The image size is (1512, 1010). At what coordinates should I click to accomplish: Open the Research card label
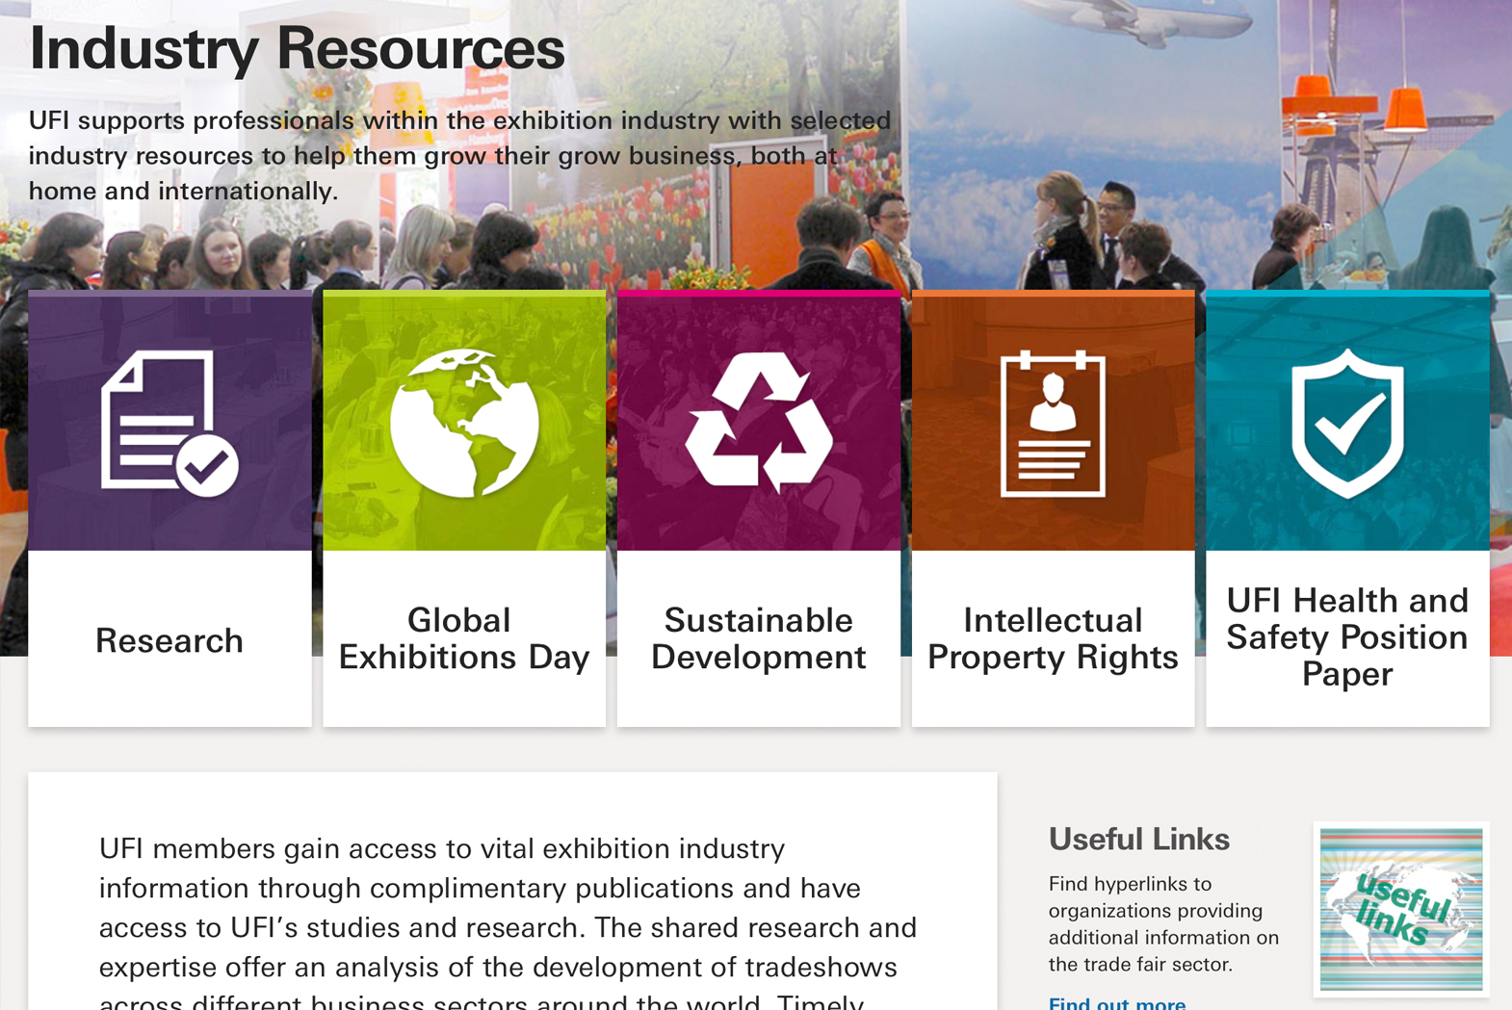click(x=169, y=640)
